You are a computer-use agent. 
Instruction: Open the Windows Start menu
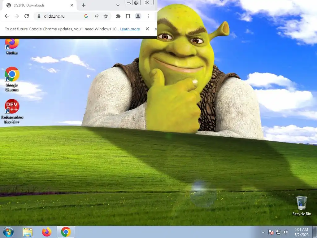tap(8, 232)
